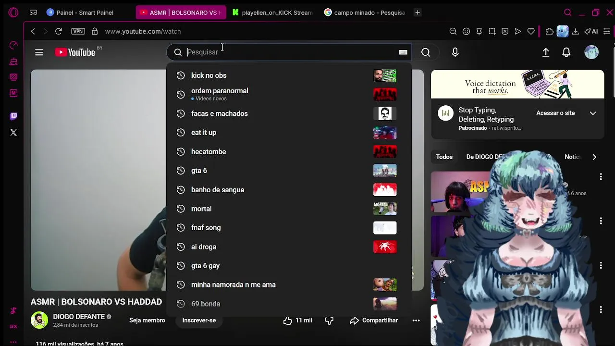Screen dimensions: 615x346
Task: Select the 'Todos' filter chip
Action: click(444, 157)
